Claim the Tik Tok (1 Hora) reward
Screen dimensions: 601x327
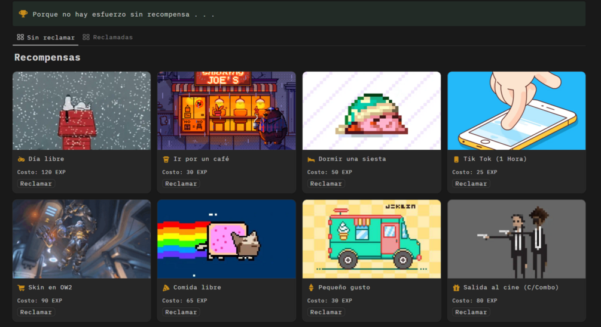pyautogui.click(x=471, y=184)
